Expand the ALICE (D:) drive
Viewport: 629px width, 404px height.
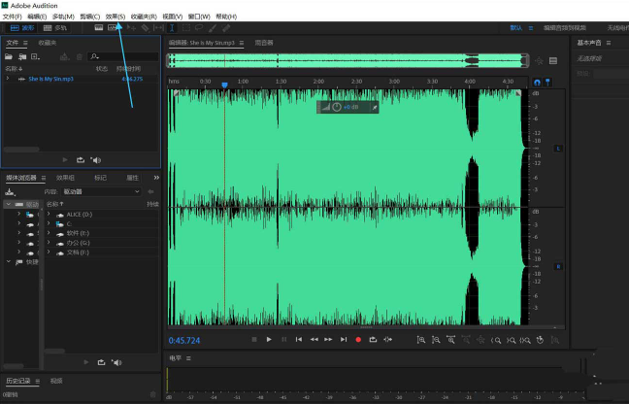(x=49, y=214)
